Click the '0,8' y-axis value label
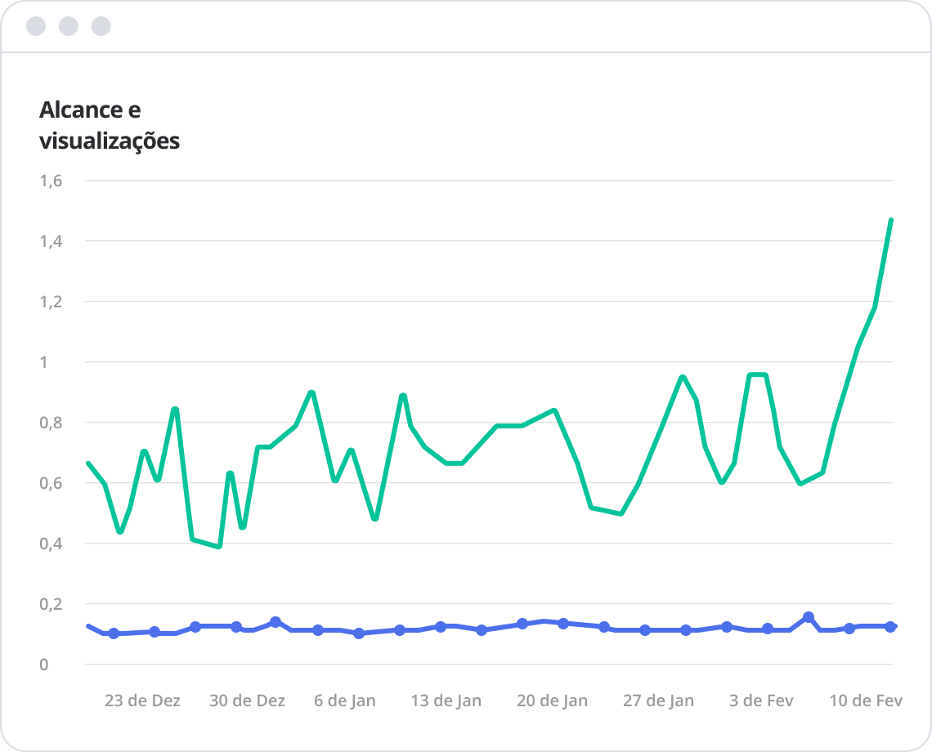Viewport: 932px width, 752px height. (x=51, y=423)
